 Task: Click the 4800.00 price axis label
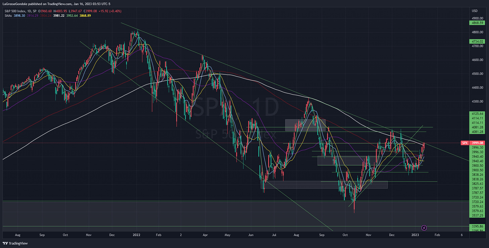click(x=477, y=32)
